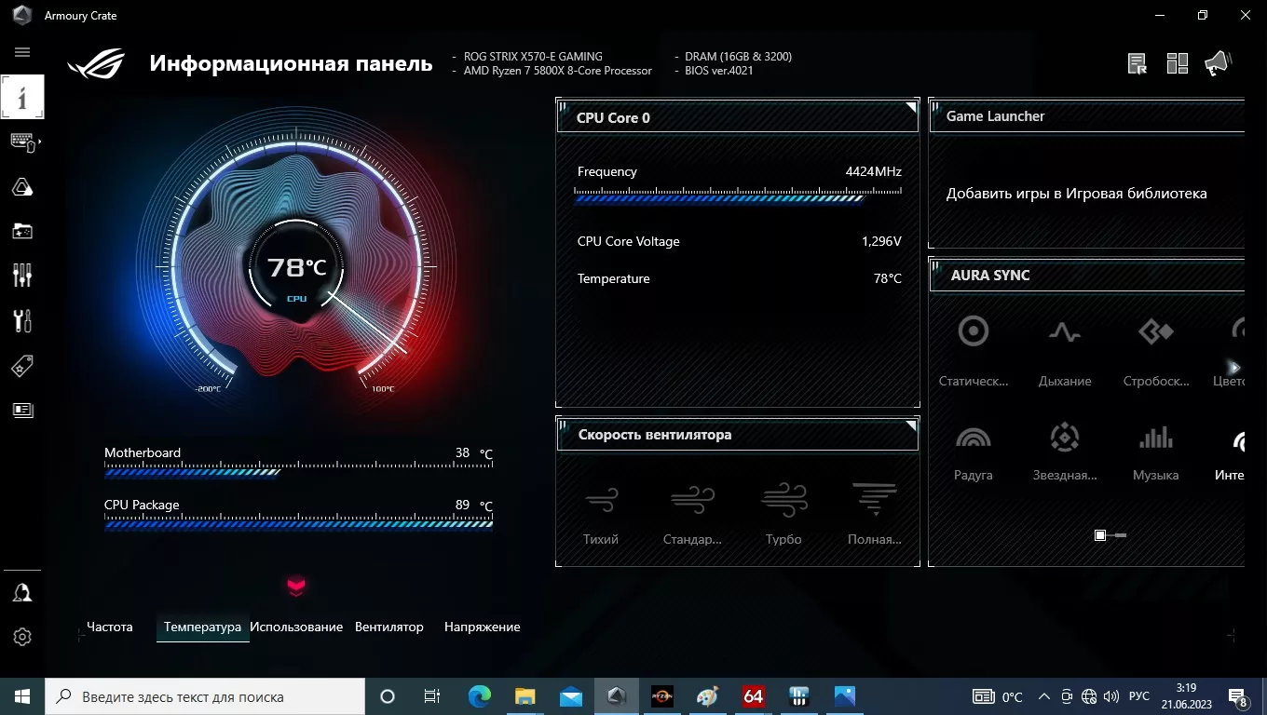Screen dimensions: 1267x715
Task: Select the Breathing (Дыхание) Aura effect
Action: [x=1065, y=351]
